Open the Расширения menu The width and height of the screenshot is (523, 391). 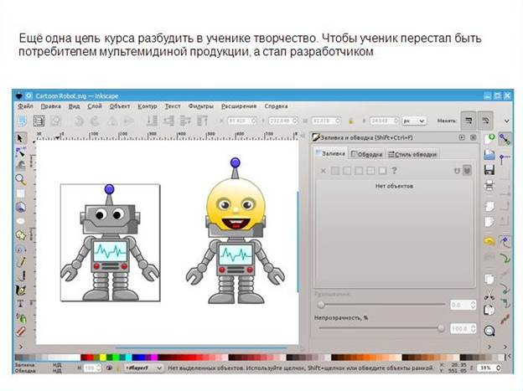pos(239,106)
